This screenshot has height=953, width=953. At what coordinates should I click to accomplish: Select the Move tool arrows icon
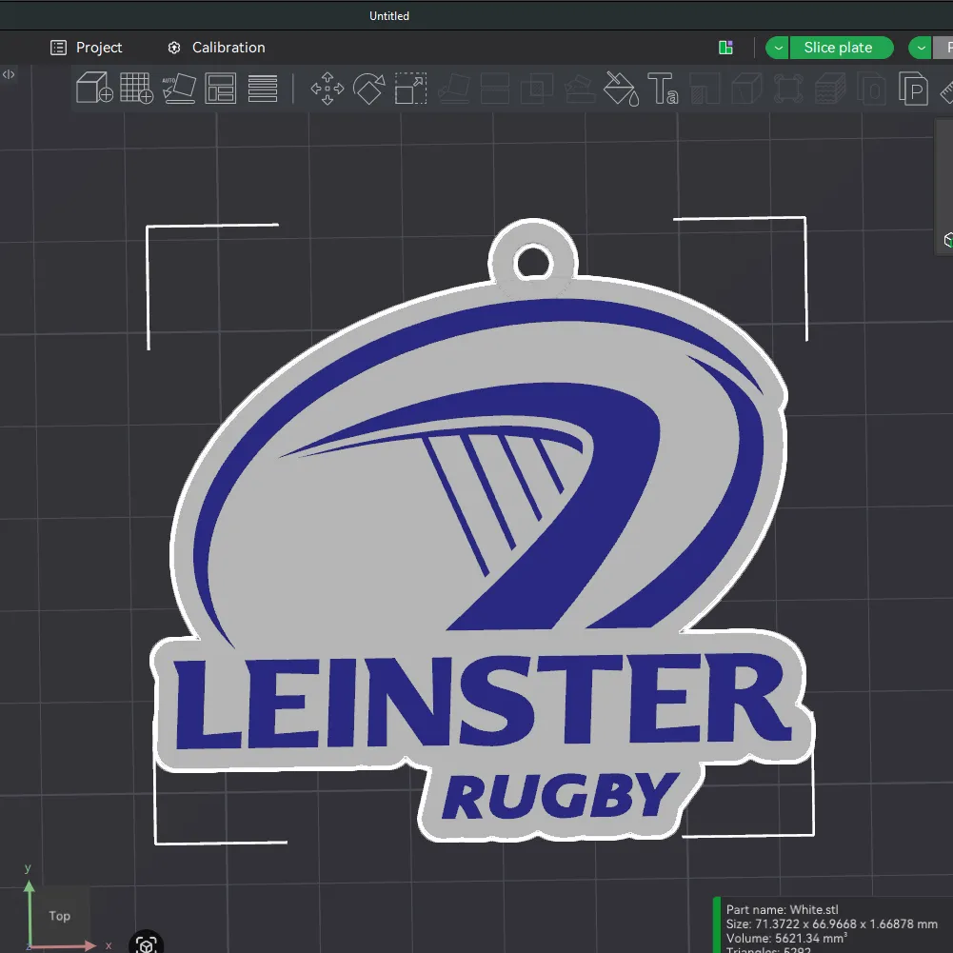327,89
